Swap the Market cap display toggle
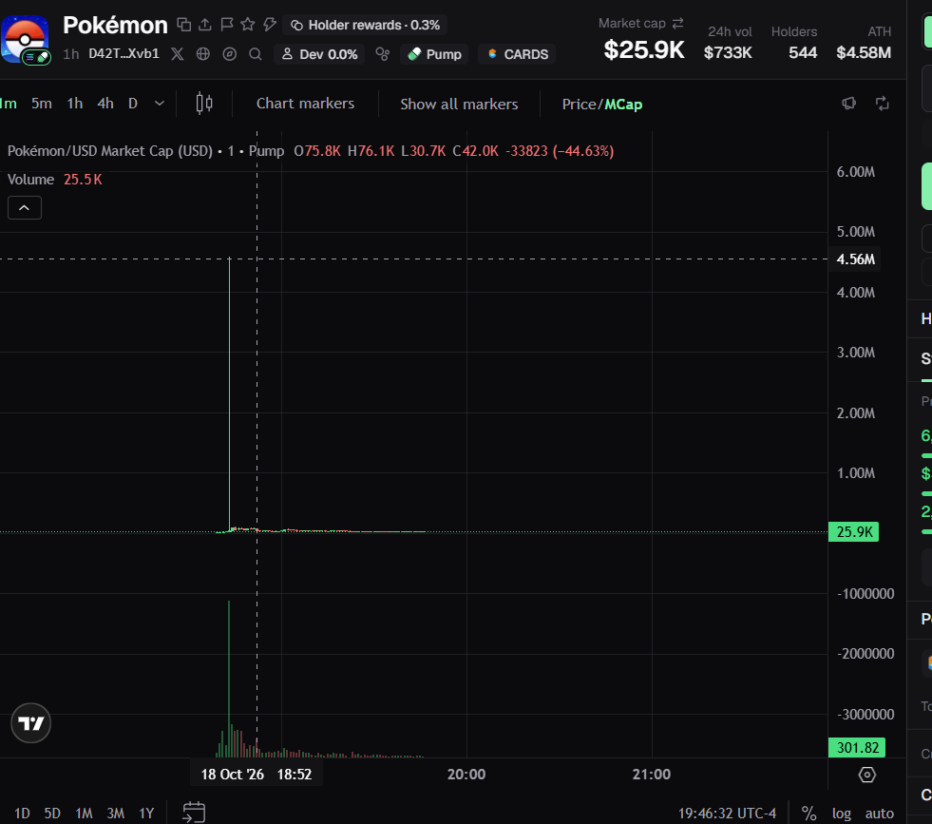Image resolution: width=932 pixels, height=824 pixels. pyautogui.click(x=677, y=23)
